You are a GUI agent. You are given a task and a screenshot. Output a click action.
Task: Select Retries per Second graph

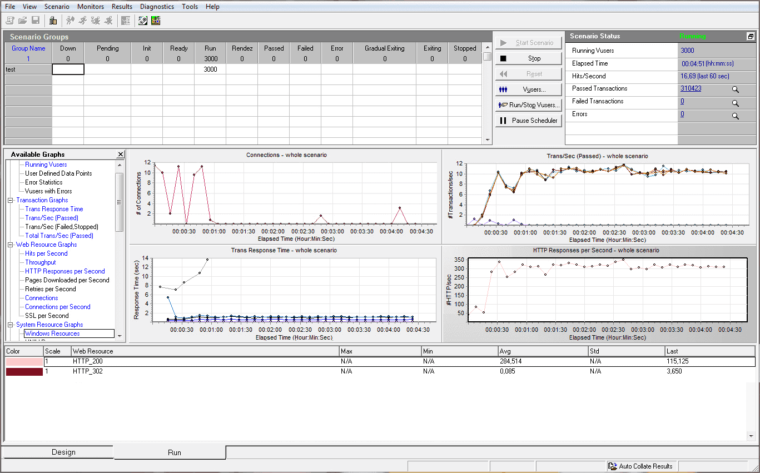tap(51, 289)
